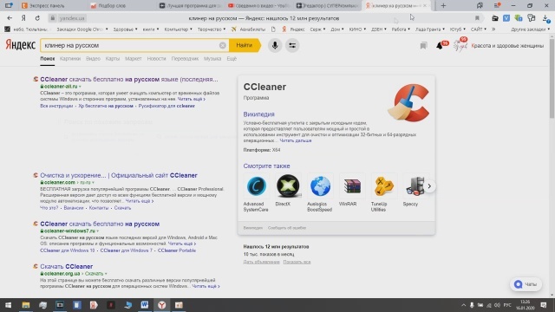
Task: Switch to Экспресс панель browser tab
Action: 46,6
